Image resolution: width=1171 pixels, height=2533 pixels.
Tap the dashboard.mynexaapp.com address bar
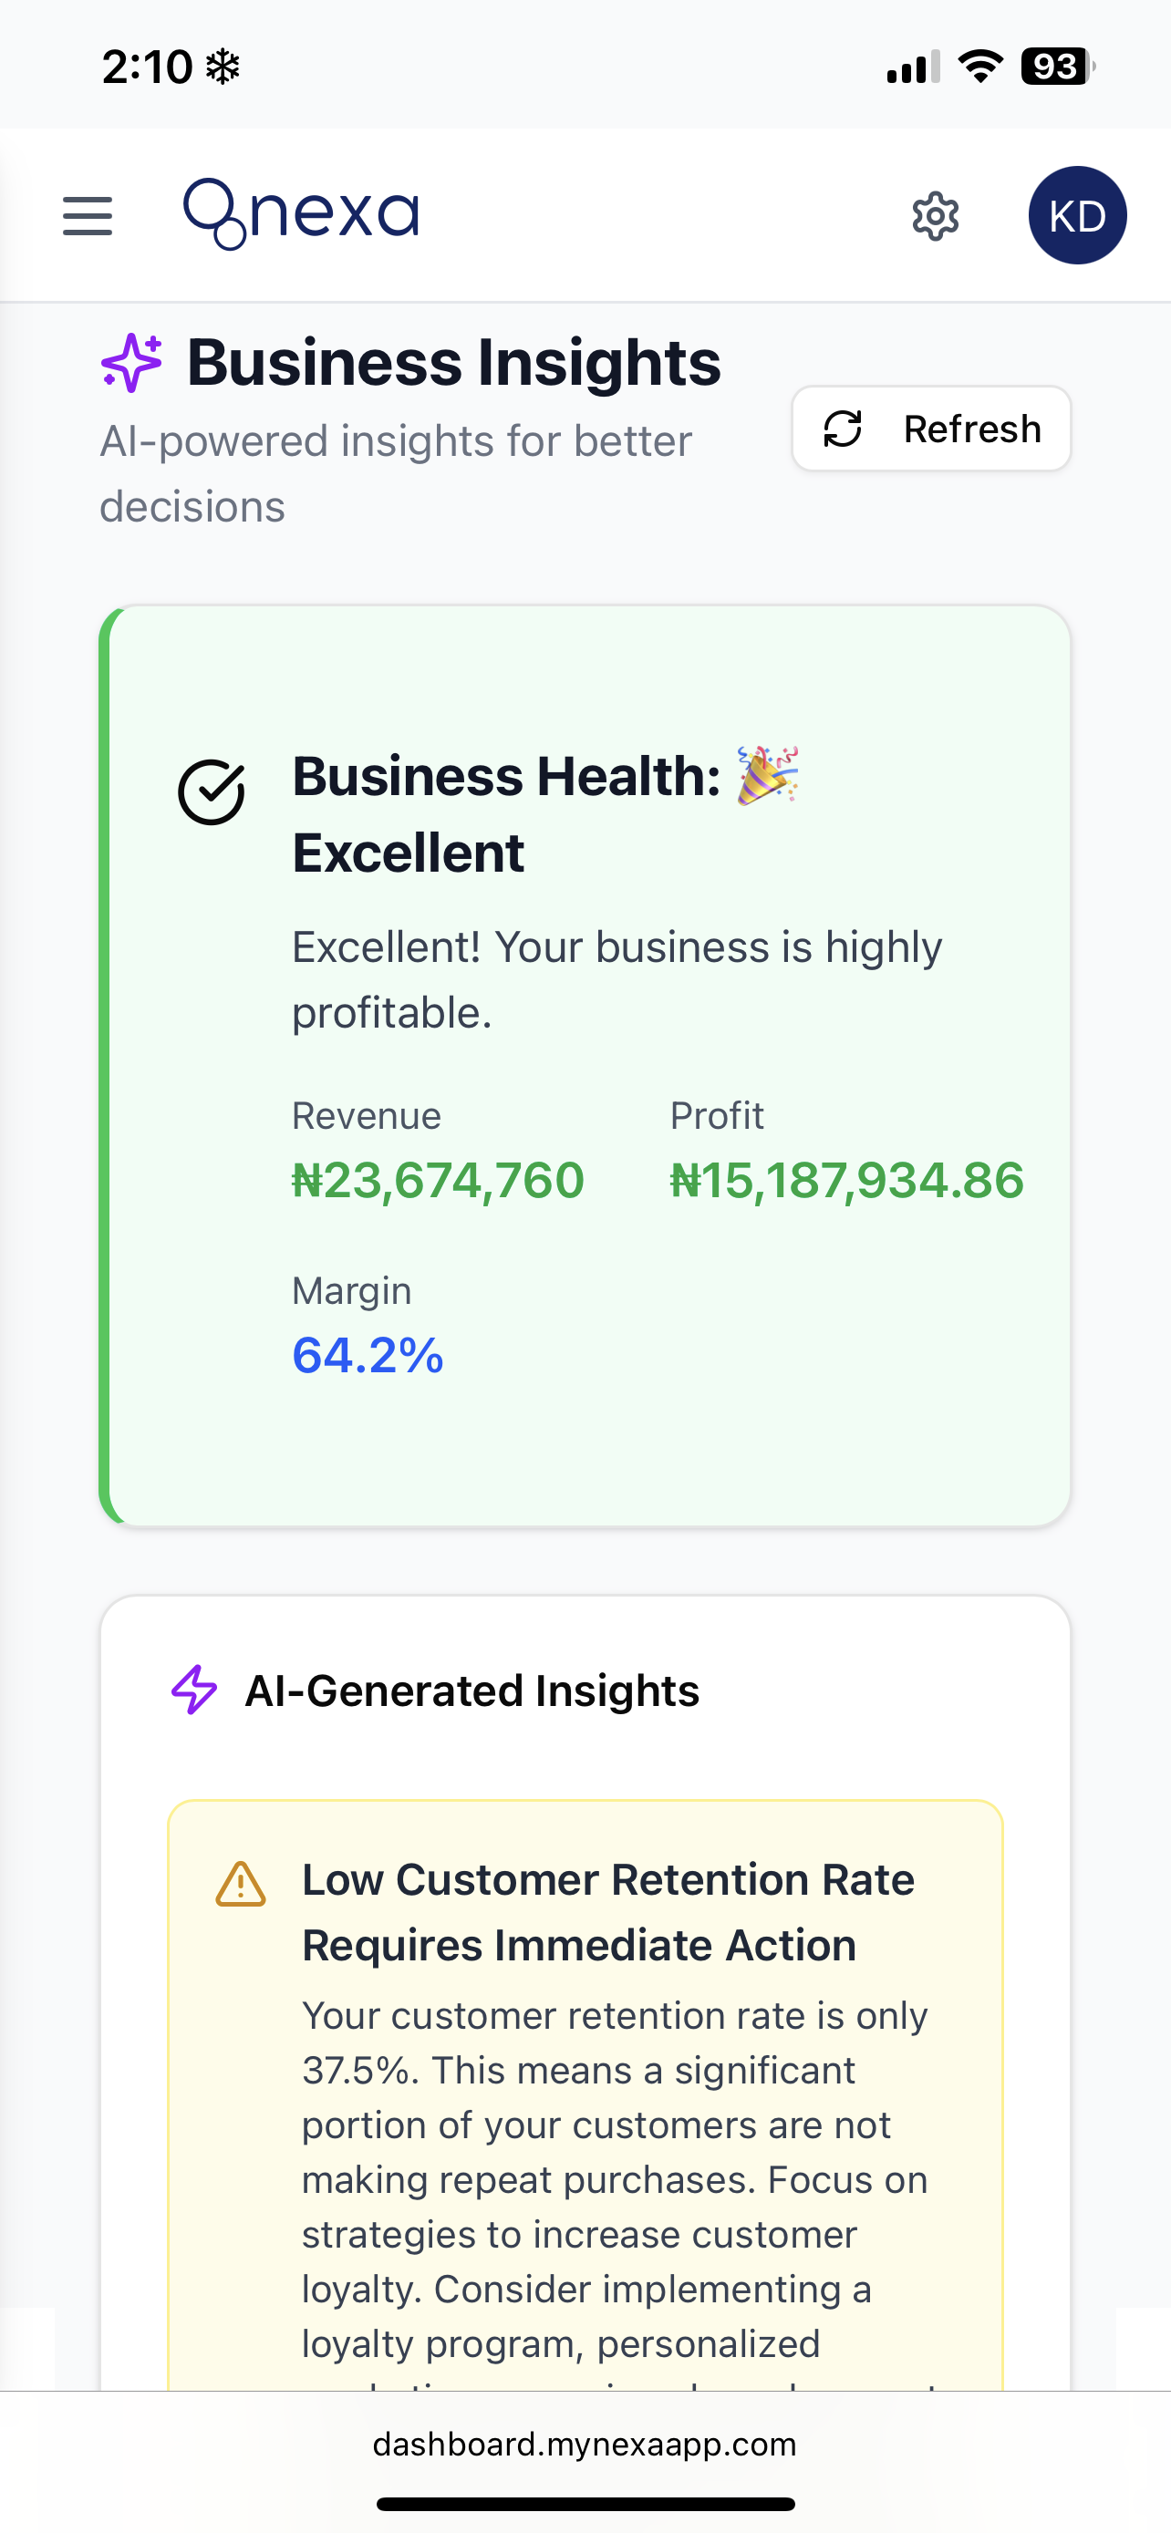[585, 2445]
